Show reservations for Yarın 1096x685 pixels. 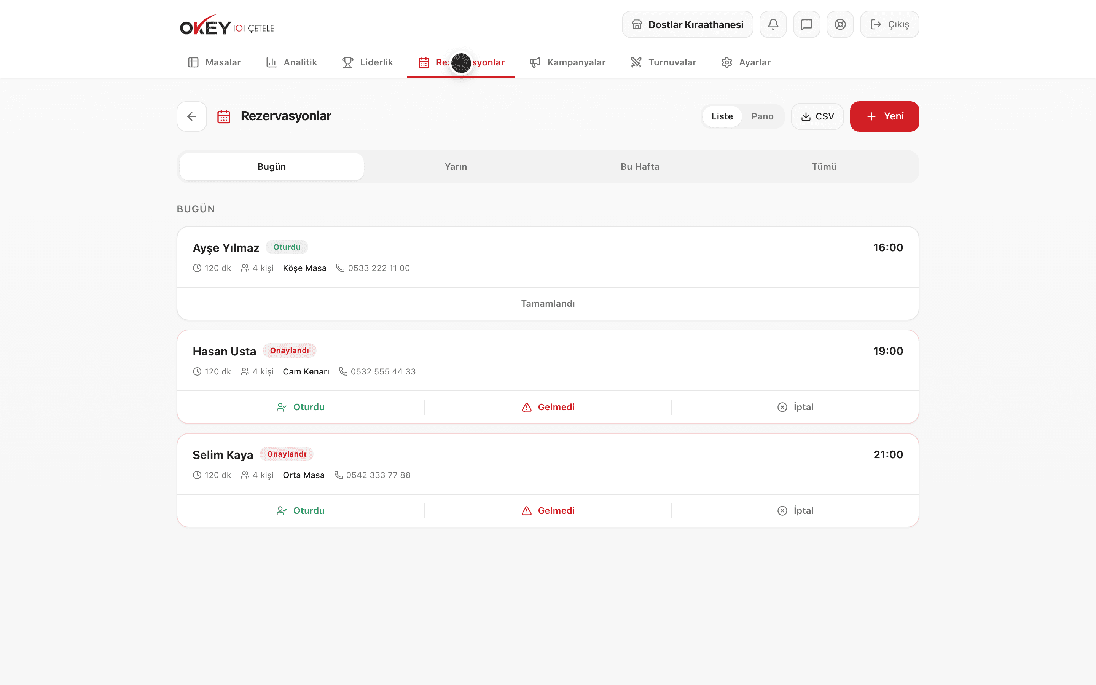[x=456, y=167]
